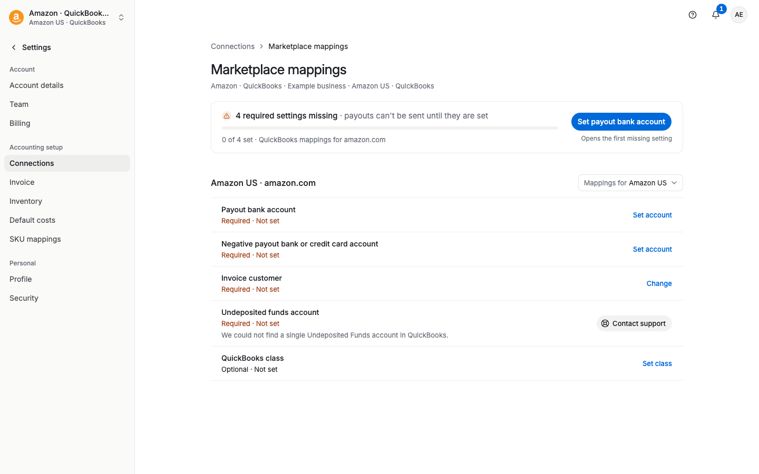Screen dimensions: 759x474
Task: Open the AE user avatar menu
Action: tap(739, 15)
